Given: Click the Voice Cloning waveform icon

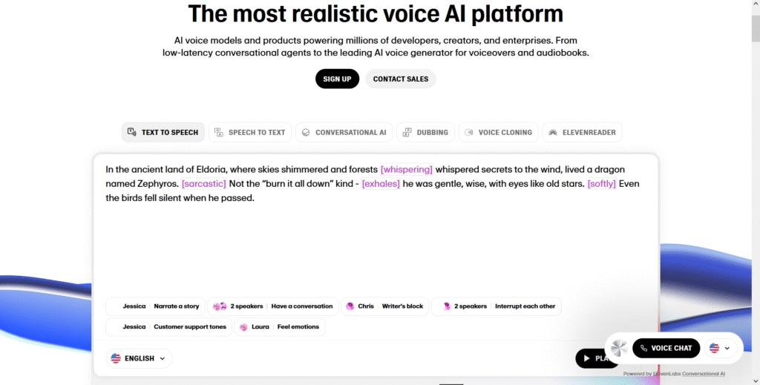Looking at the screenshot, I should point(469,132).
